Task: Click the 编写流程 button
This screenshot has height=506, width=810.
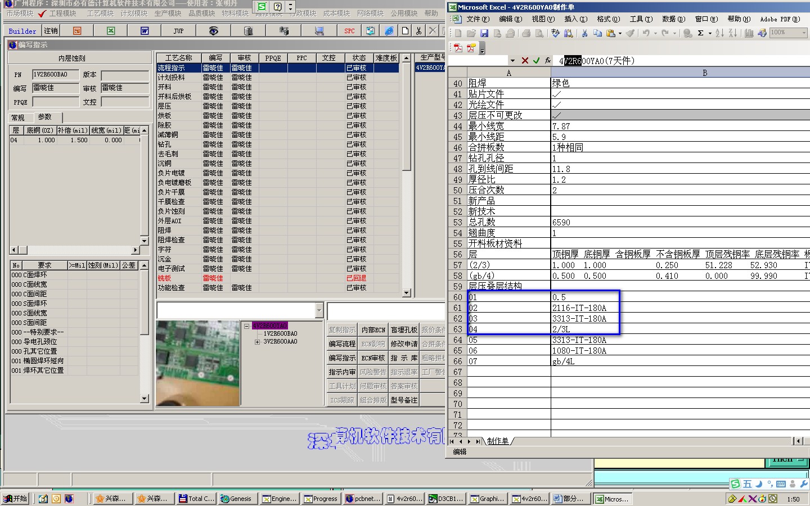Action: 342,344
